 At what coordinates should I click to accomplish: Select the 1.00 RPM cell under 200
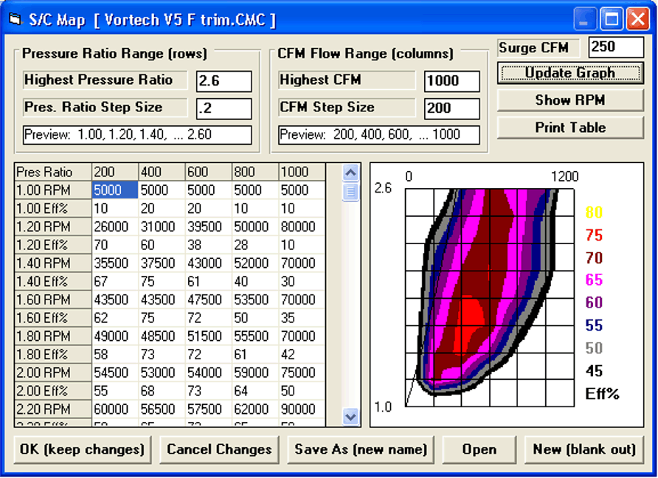click(x=115, y=190)
